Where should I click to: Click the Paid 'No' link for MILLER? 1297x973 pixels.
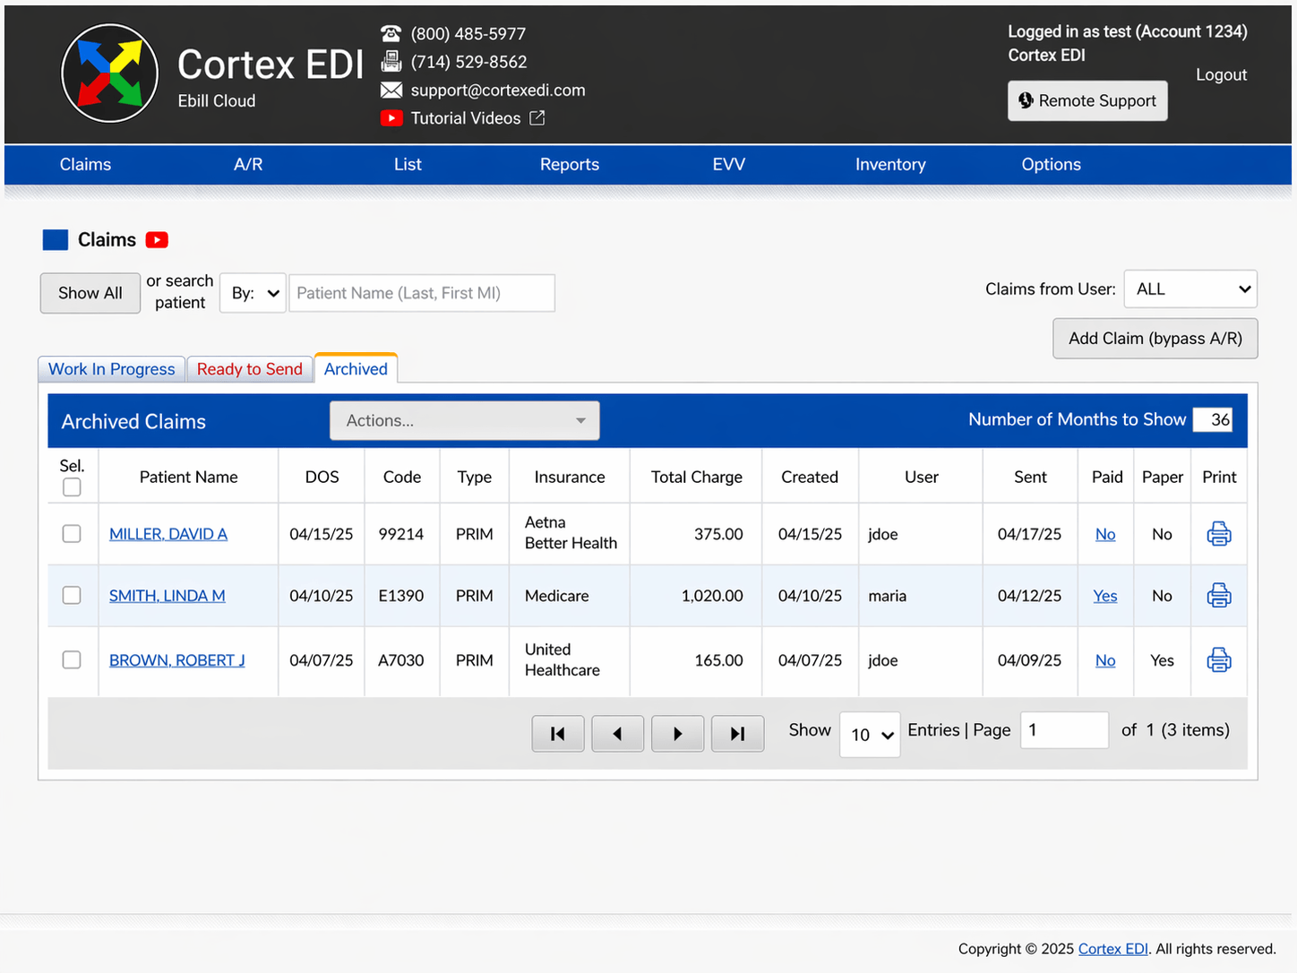[x=1105, y=534]
